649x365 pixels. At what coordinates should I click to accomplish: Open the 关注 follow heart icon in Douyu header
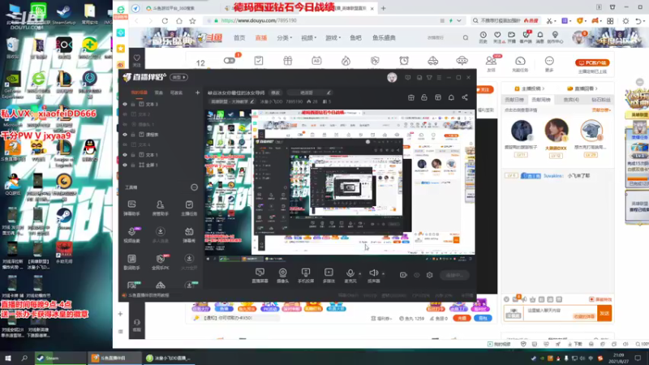(x=497, y=37)
